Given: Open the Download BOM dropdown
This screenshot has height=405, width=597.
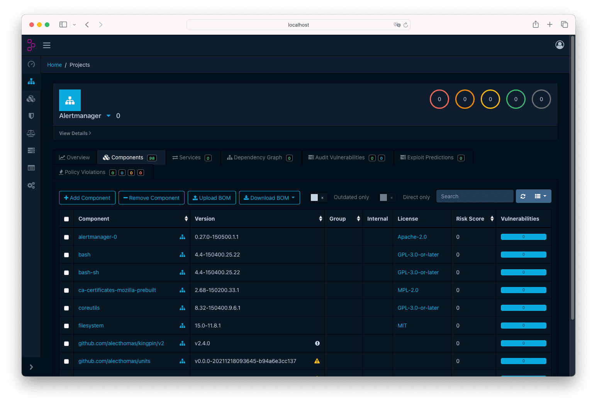Looking at the screenshot, I should point(269,197).
